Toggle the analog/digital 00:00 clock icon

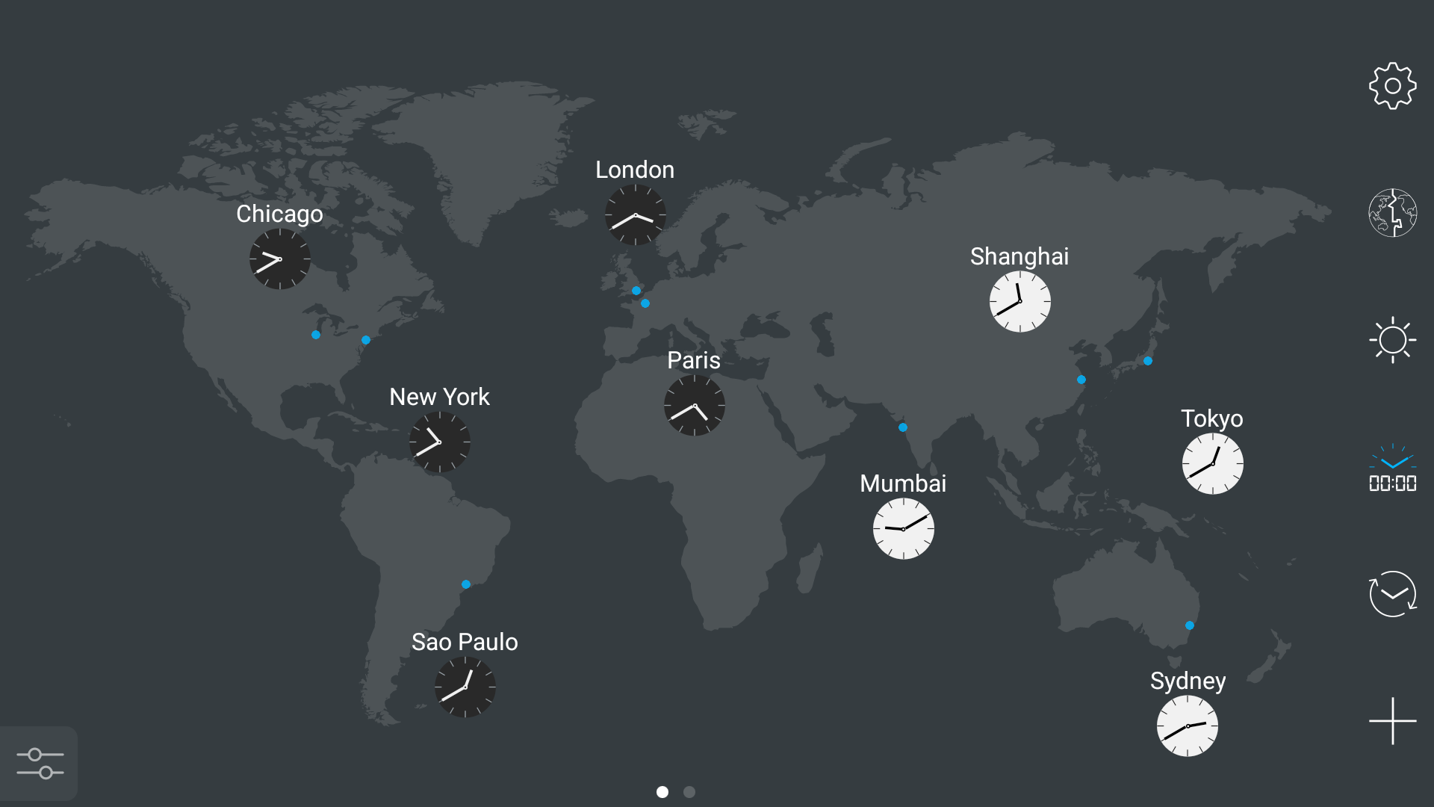1392,468
